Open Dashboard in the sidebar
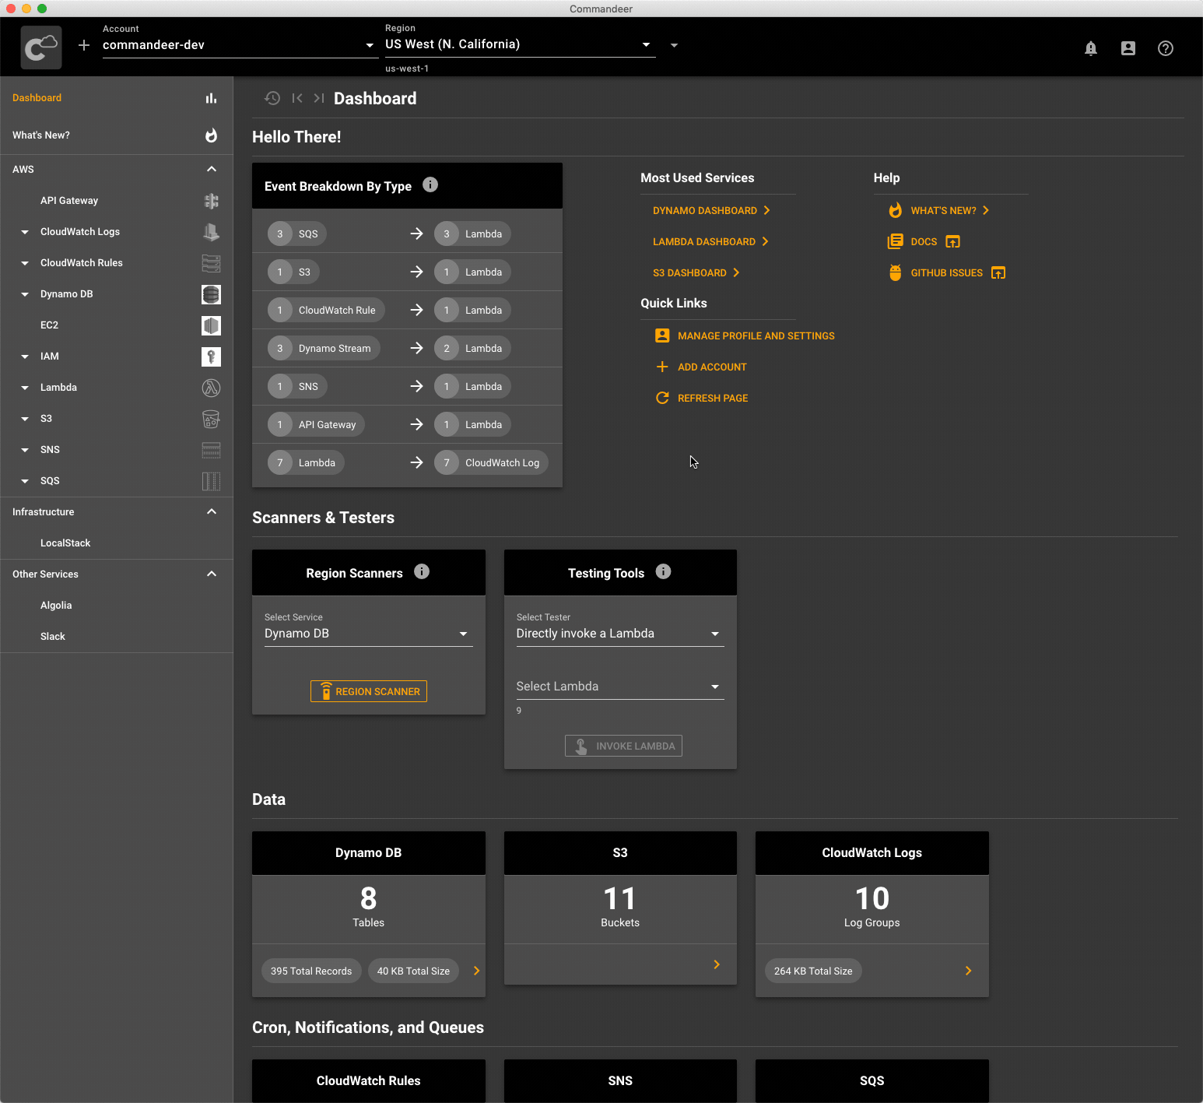 [x=37, y=98]
